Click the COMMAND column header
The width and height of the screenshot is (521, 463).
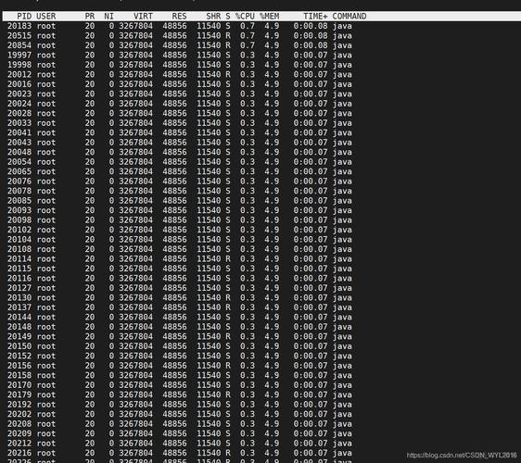(x=349, y=17)
